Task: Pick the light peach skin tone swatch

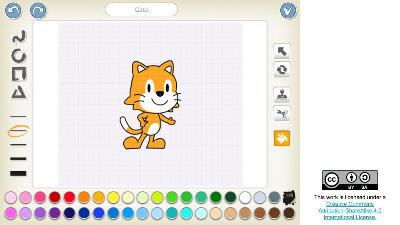Action: [216, 213]
